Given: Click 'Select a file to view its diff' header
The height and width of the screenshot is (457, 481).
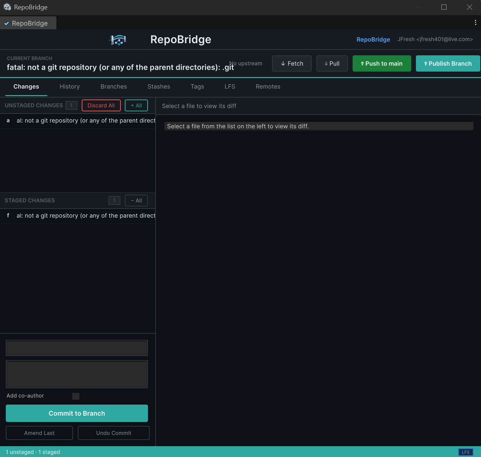Looking at the screenshot, I should pos(199,106).
